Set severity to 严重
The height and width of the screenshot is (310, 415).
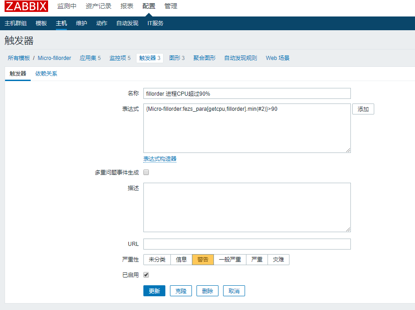click(257, 260)
